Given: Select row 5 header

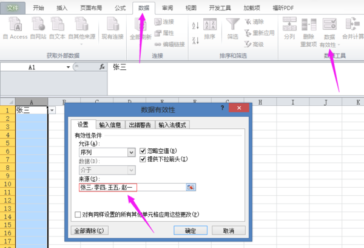Looking at the screenshot, I should pos(8,143).
